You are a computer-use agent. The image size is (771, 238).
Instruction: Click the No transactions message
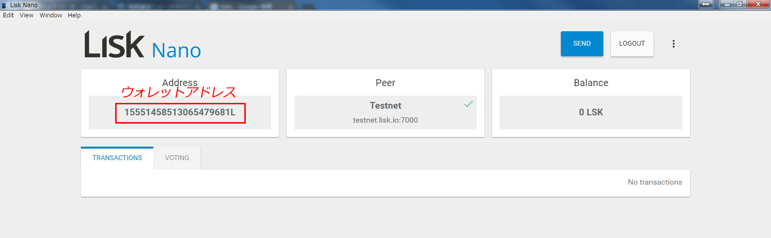[655, 182]
